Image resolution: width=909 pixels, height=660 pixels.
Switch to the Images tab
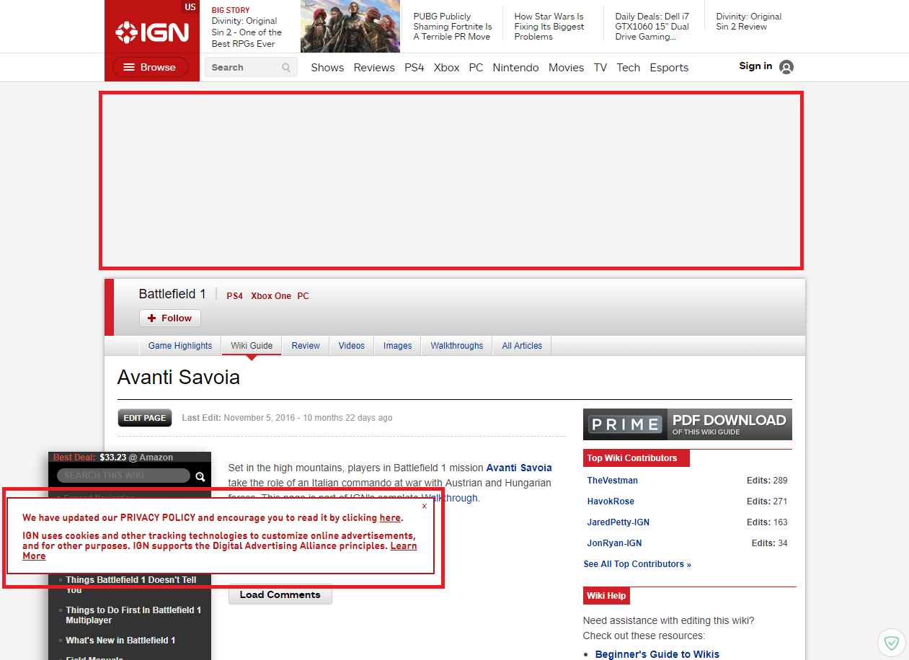pos(398,346)
